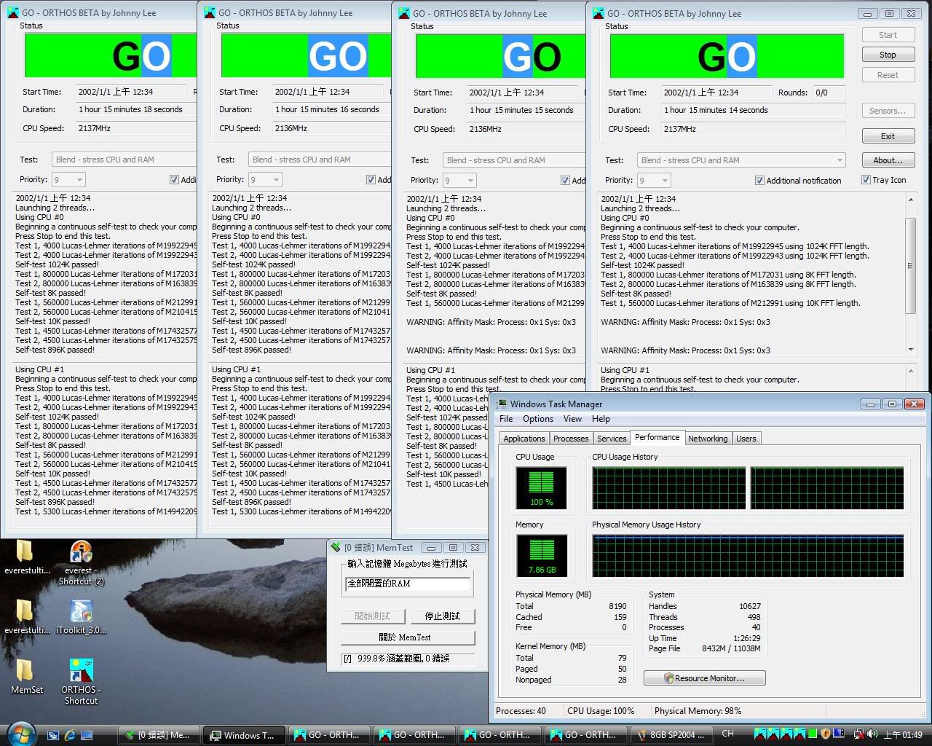The image size is (932, 746).
Task: Open Priority dropdown in 15 seconds ORTHOS window
Action: point(459,181)
